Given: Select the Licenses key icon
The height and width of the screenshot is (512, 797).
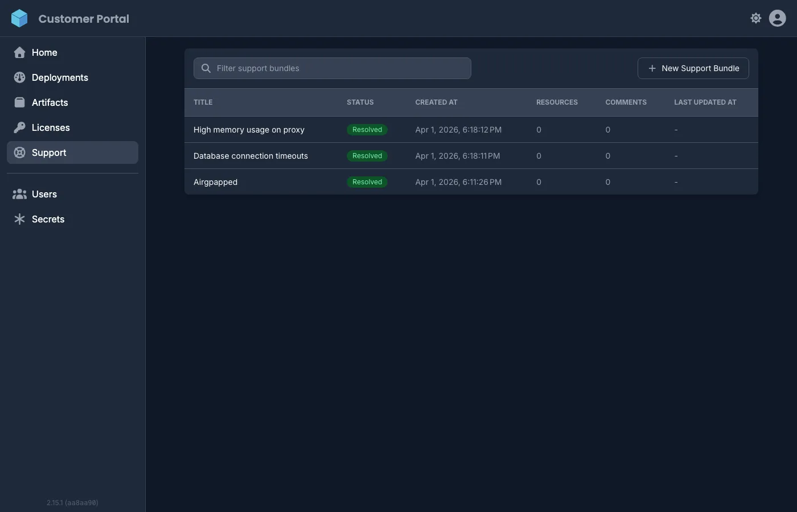Looking at the screenshot, I should click(19, 127).
